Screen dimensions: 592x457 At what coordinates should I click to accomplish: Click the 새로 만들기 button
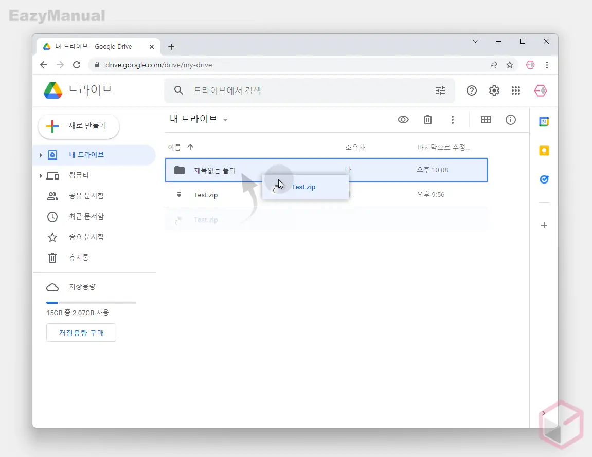coord(78,126)
